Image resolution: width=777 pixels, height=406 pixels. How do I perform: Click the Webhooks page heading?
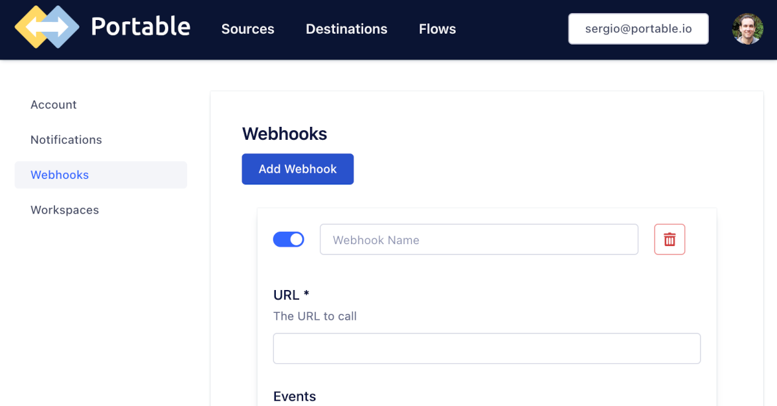tap(284, 133)
